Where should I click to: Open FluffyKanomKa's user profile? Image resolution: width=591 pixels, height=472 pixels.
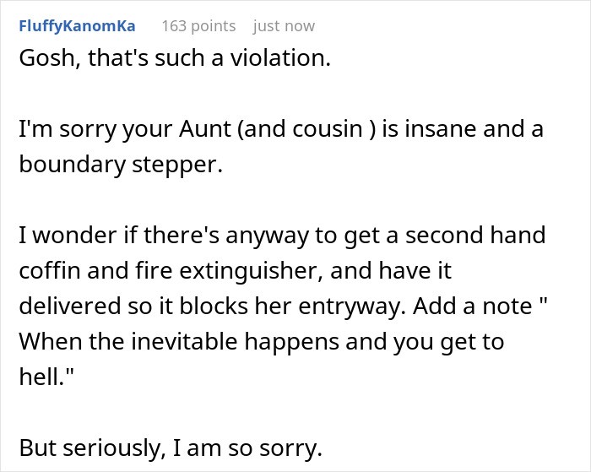pos(77,26)
